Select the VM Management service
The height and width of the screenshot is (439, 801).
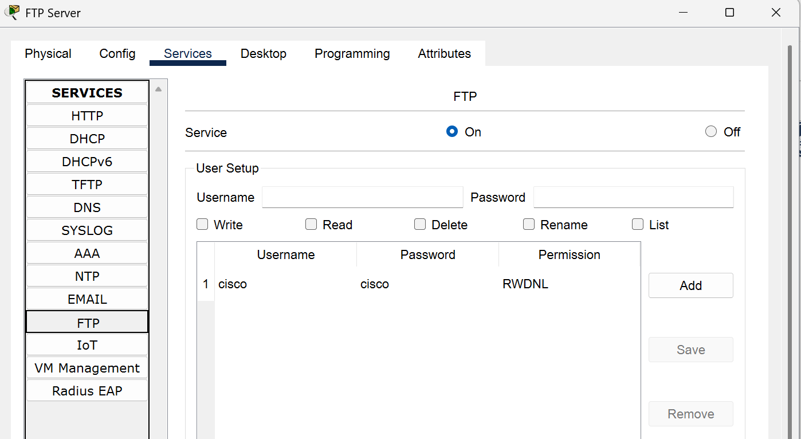click(x=87, y=367)
